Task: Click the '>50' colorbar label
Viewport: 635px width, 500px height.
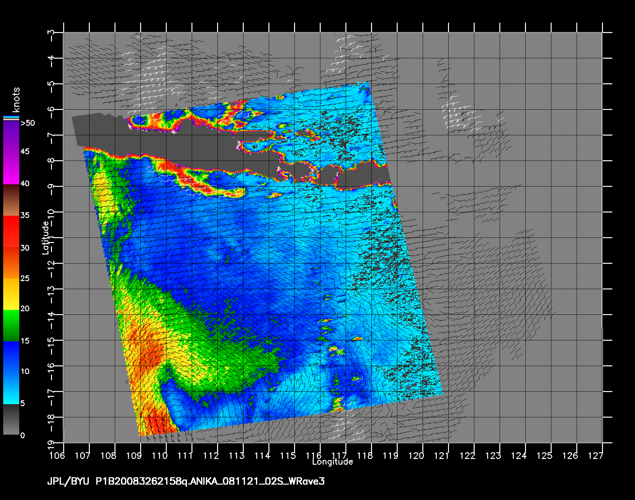Action: coord(28,123)
